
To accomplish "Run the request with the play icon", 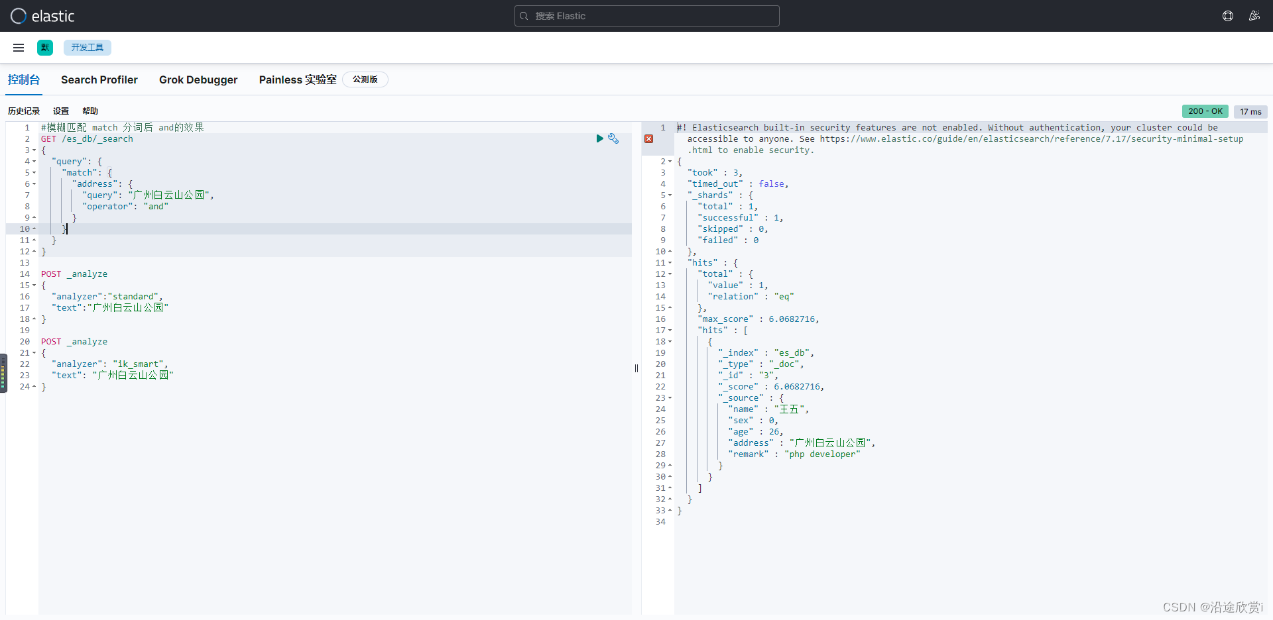I will pos(599,138).
